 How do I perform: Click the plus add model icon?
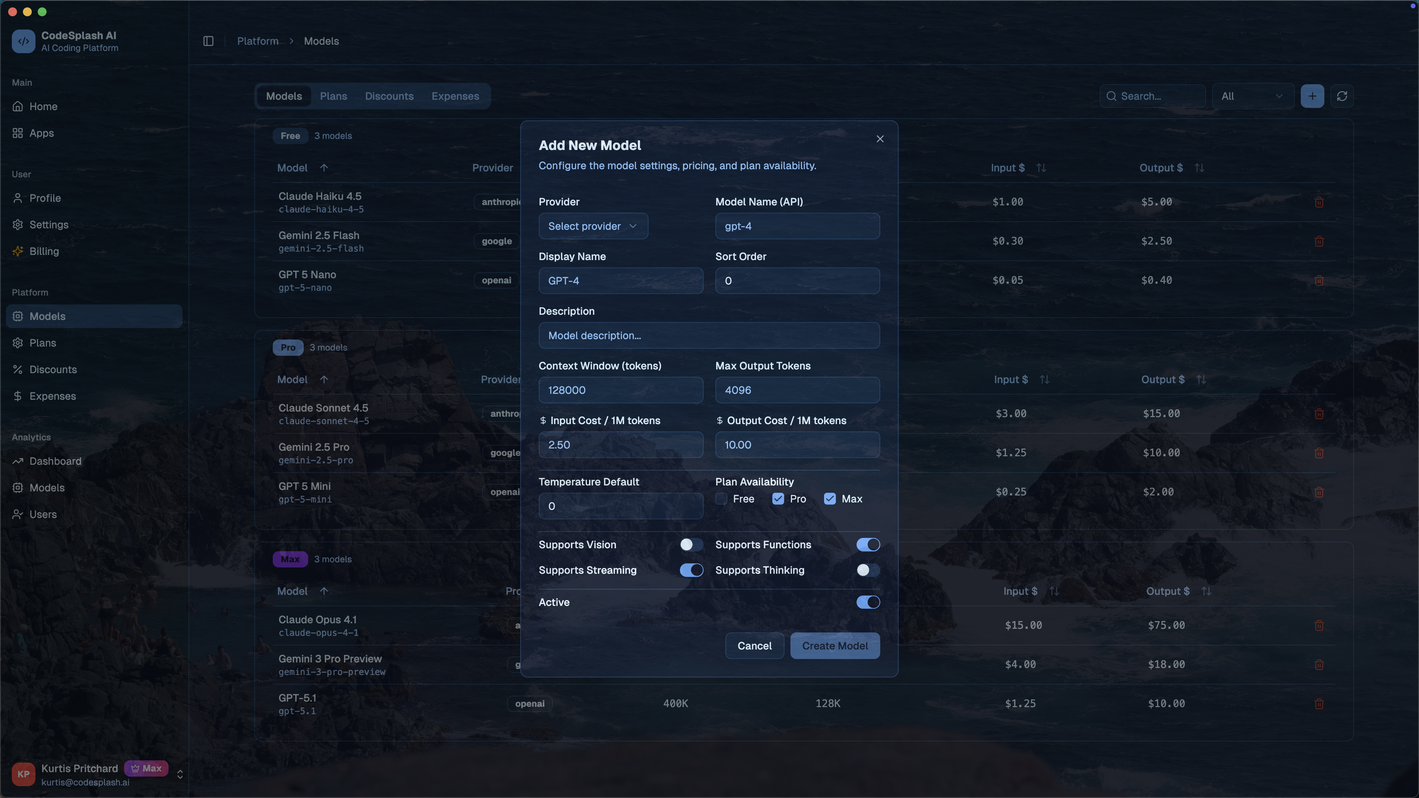pyautogui.click(x=1312, y=96)
